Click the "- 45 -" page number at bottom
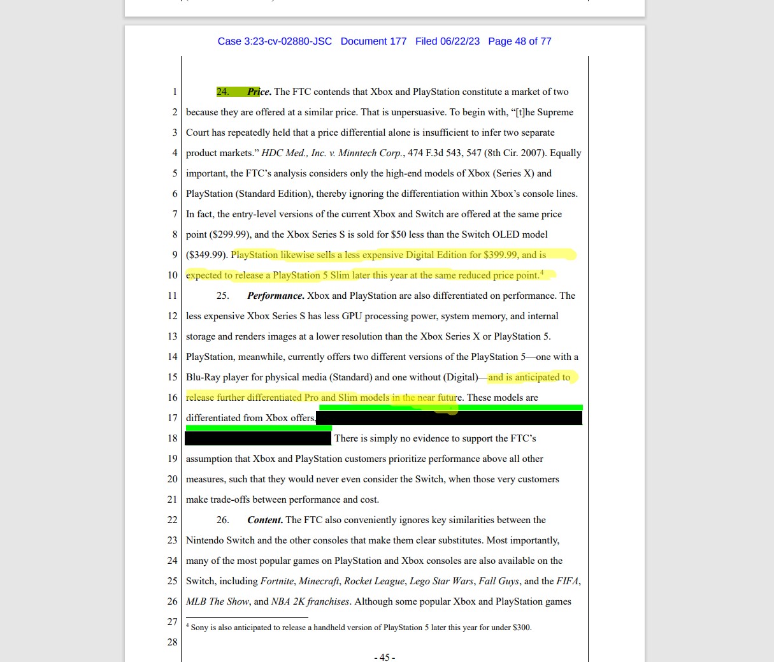Image resolution: width=774 pixels, height=662 pixels. 385,657
